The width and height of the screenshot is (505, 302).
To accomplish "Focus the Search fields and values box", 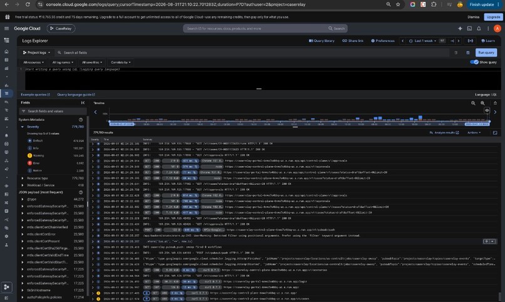I will pos(53,111).
